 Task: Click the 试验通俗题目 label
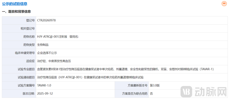click(x=26, y=77)
